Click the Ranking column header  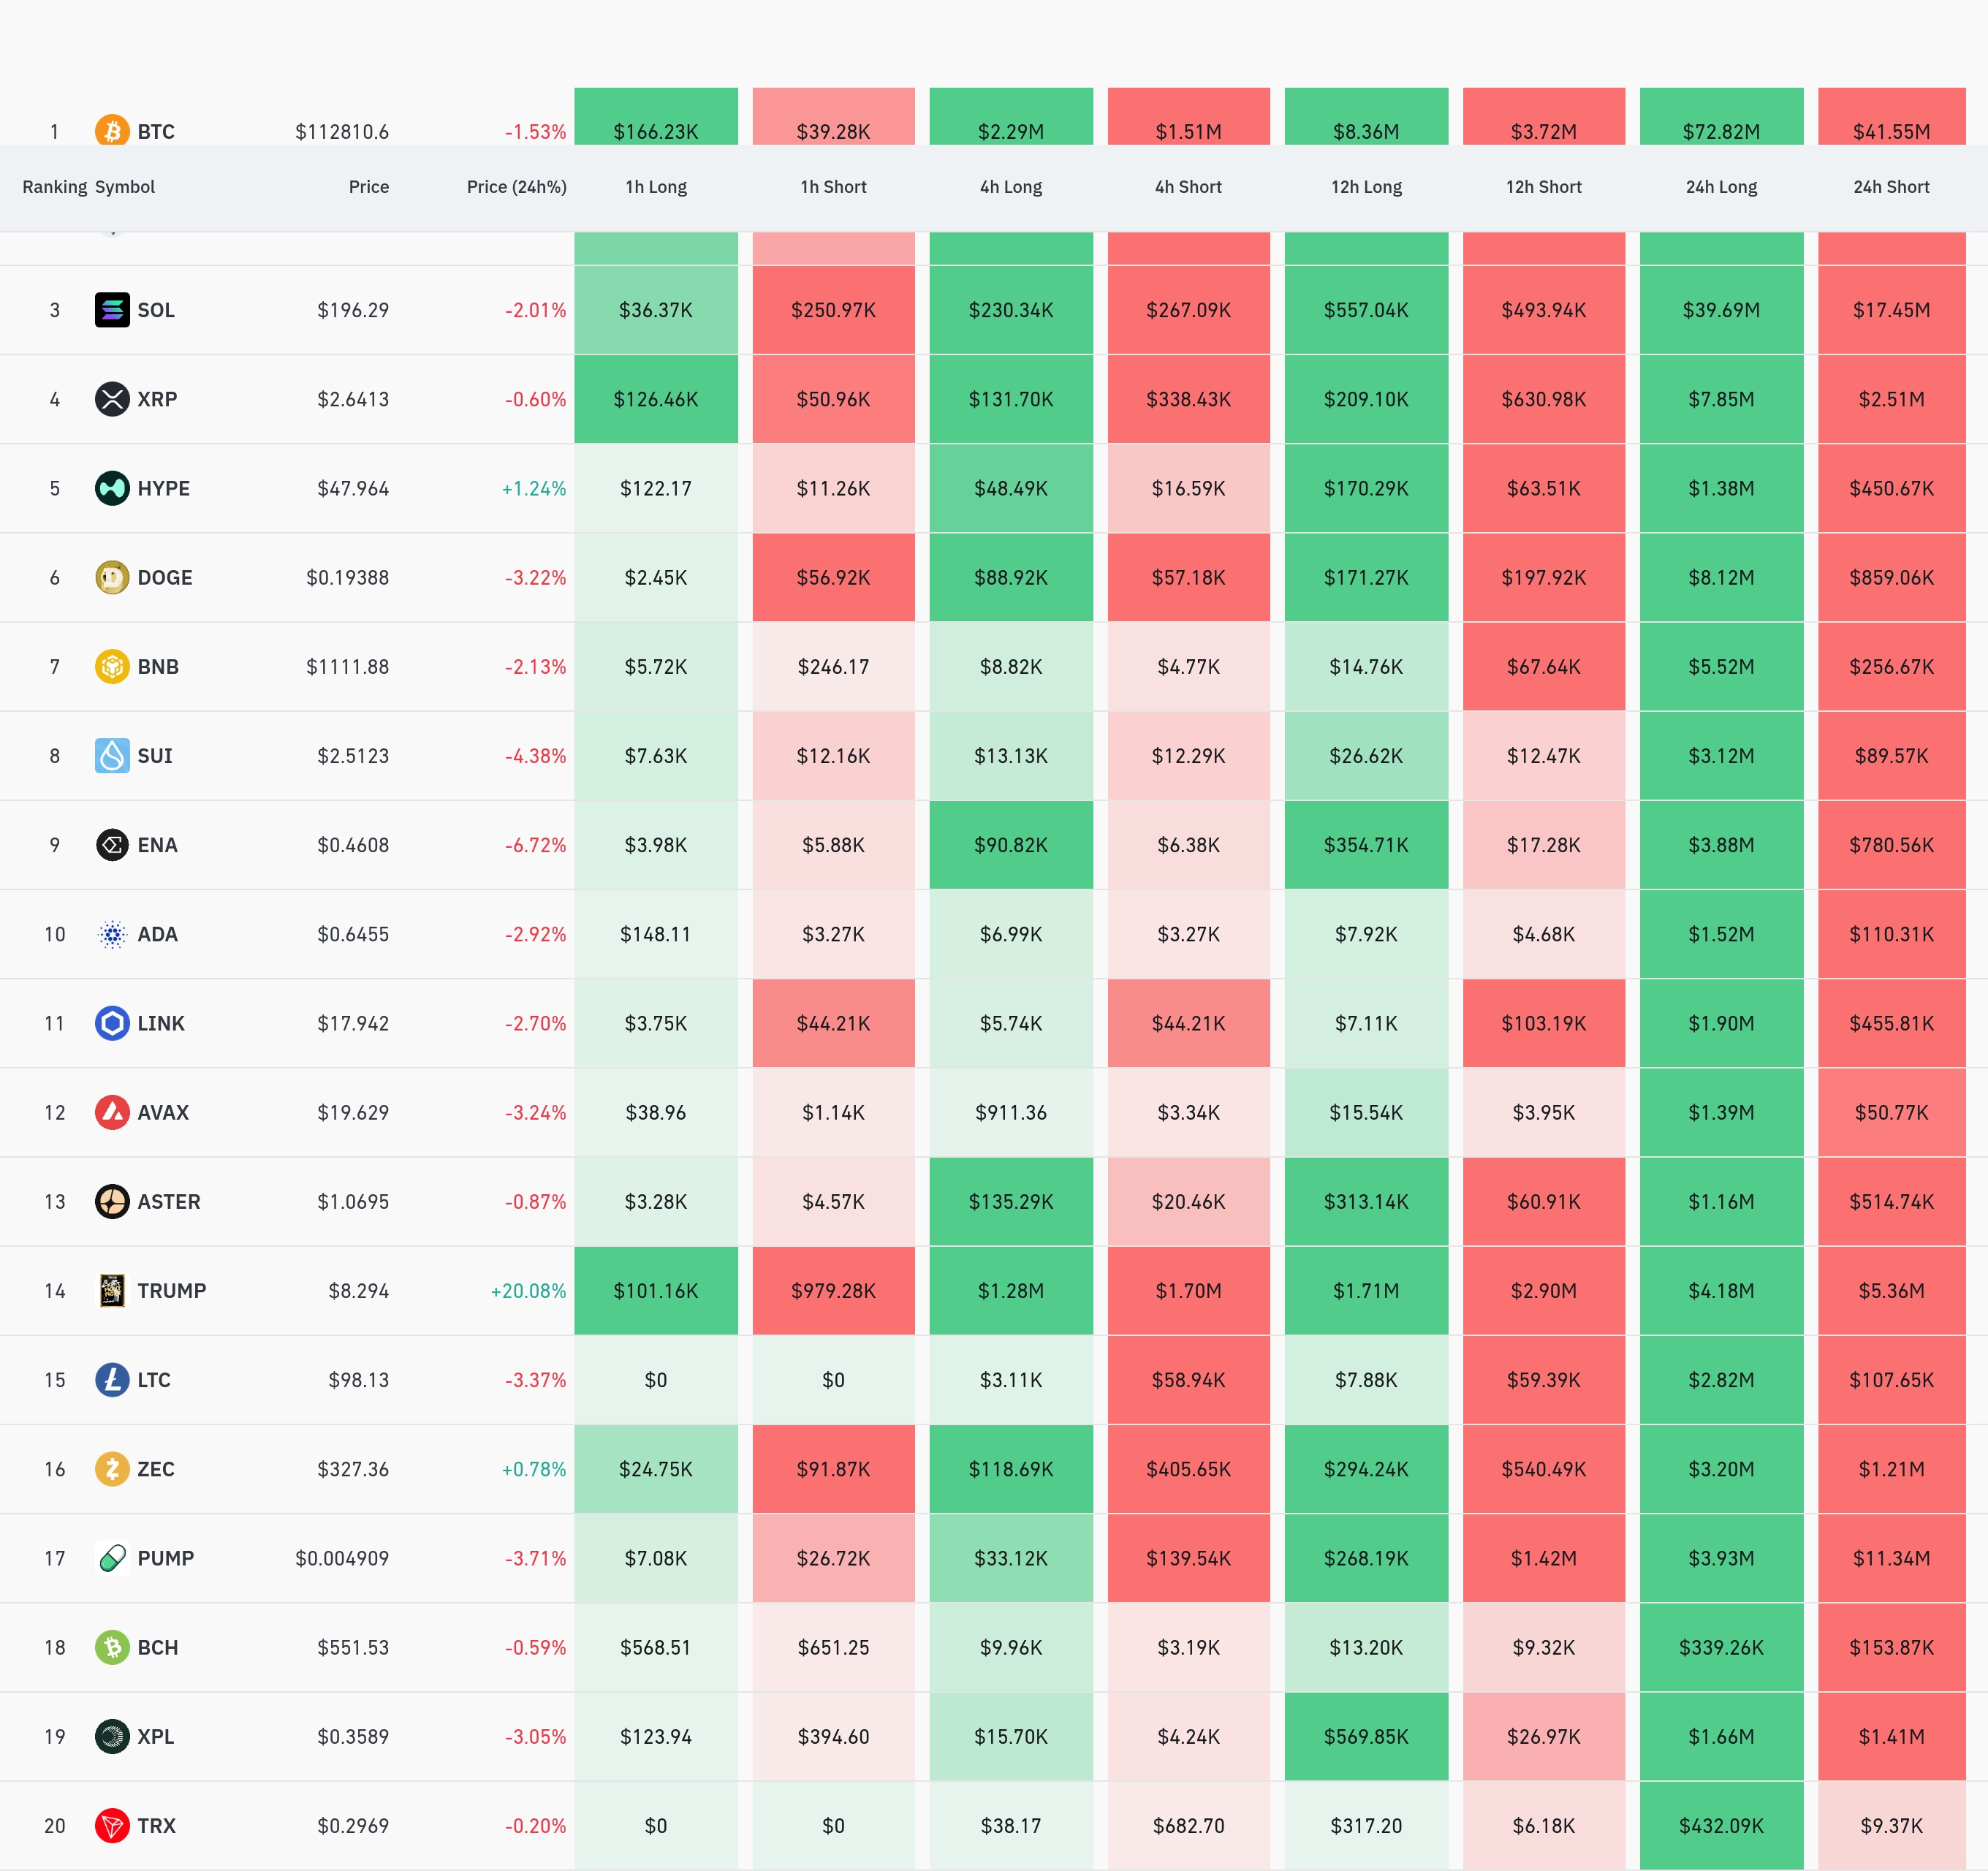(x=54, y=187)
